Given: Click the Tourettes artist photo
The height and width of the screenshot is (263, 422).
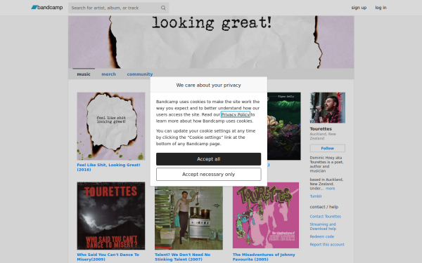Looking at the screenshot, I should click(328, 107).
